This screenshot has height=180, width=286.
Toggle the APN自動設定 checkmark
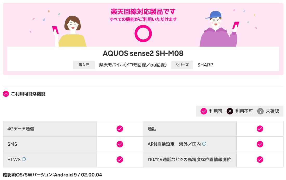coord(260,144)
